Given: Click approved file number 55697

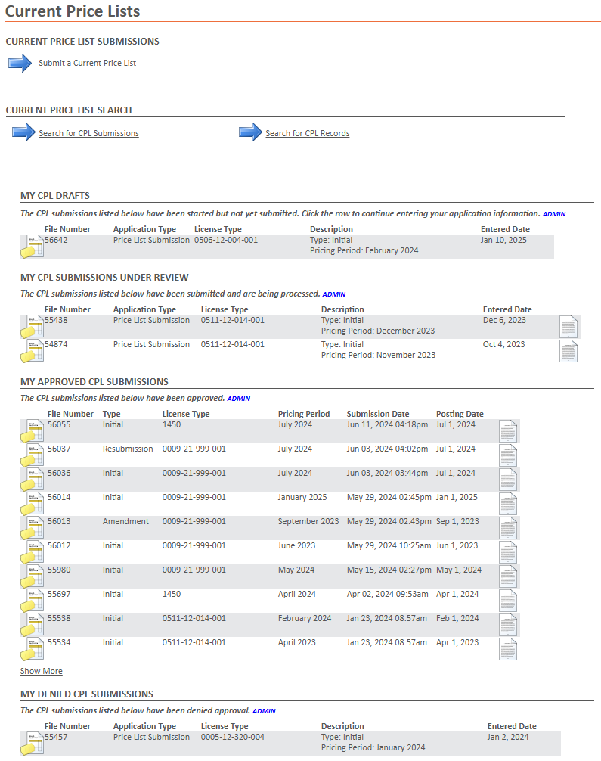Looking at the screenshot, I should (59, 595).
